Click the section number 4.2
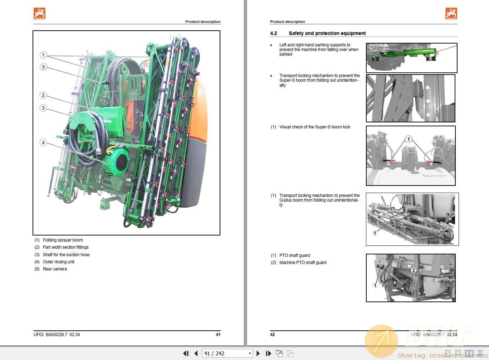489x360 pixels. coord(274,33)
